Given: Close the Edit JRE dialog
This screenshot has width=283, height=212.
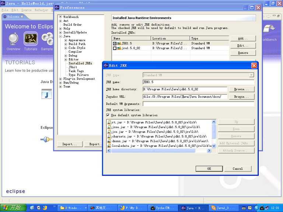Looking at the screenshot, I should 254,66.
